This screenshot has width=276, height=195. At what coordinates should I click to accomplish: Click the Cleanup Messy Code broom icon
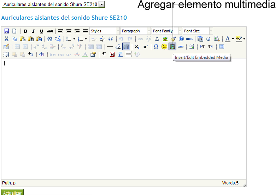point(173,39)
